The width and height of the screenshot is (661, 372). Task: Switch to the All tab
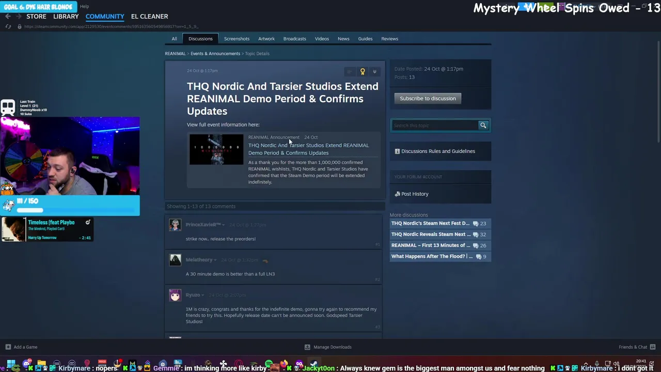click(x=174, y=39)
